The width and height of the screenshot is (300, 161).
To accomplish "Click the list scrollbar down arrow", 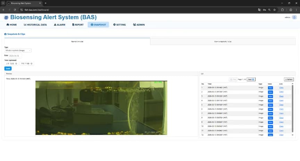I will 292,135.
